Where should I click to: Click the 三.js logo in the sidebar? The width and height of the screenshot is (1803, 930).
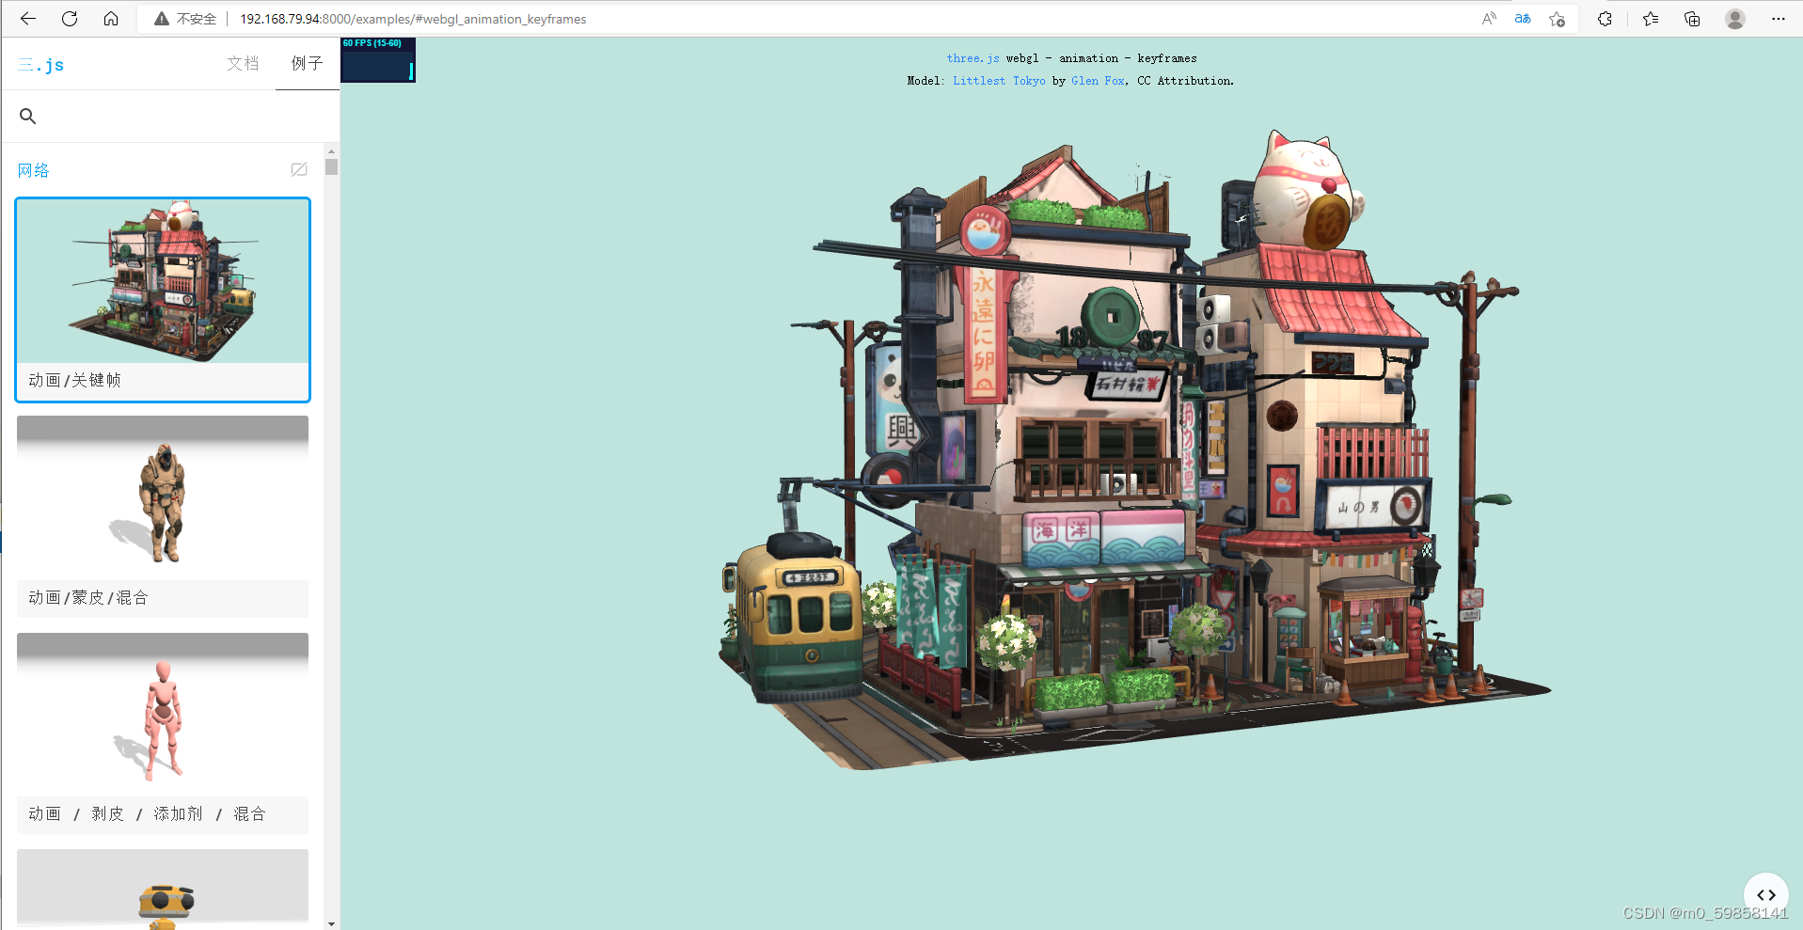40,64
